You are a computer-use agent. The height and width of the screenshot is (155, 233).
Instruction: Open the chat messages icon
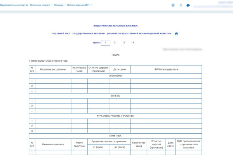pos(188,5)
